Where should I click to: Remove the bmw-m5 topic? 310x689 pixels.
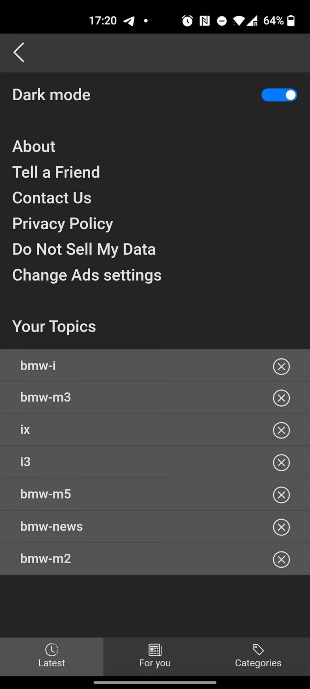click(281, 495)
